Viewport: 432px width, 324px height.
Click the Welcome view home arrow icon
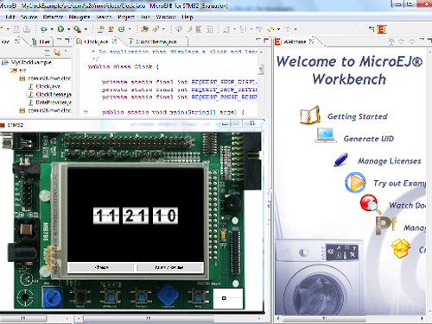coord(391,41)
